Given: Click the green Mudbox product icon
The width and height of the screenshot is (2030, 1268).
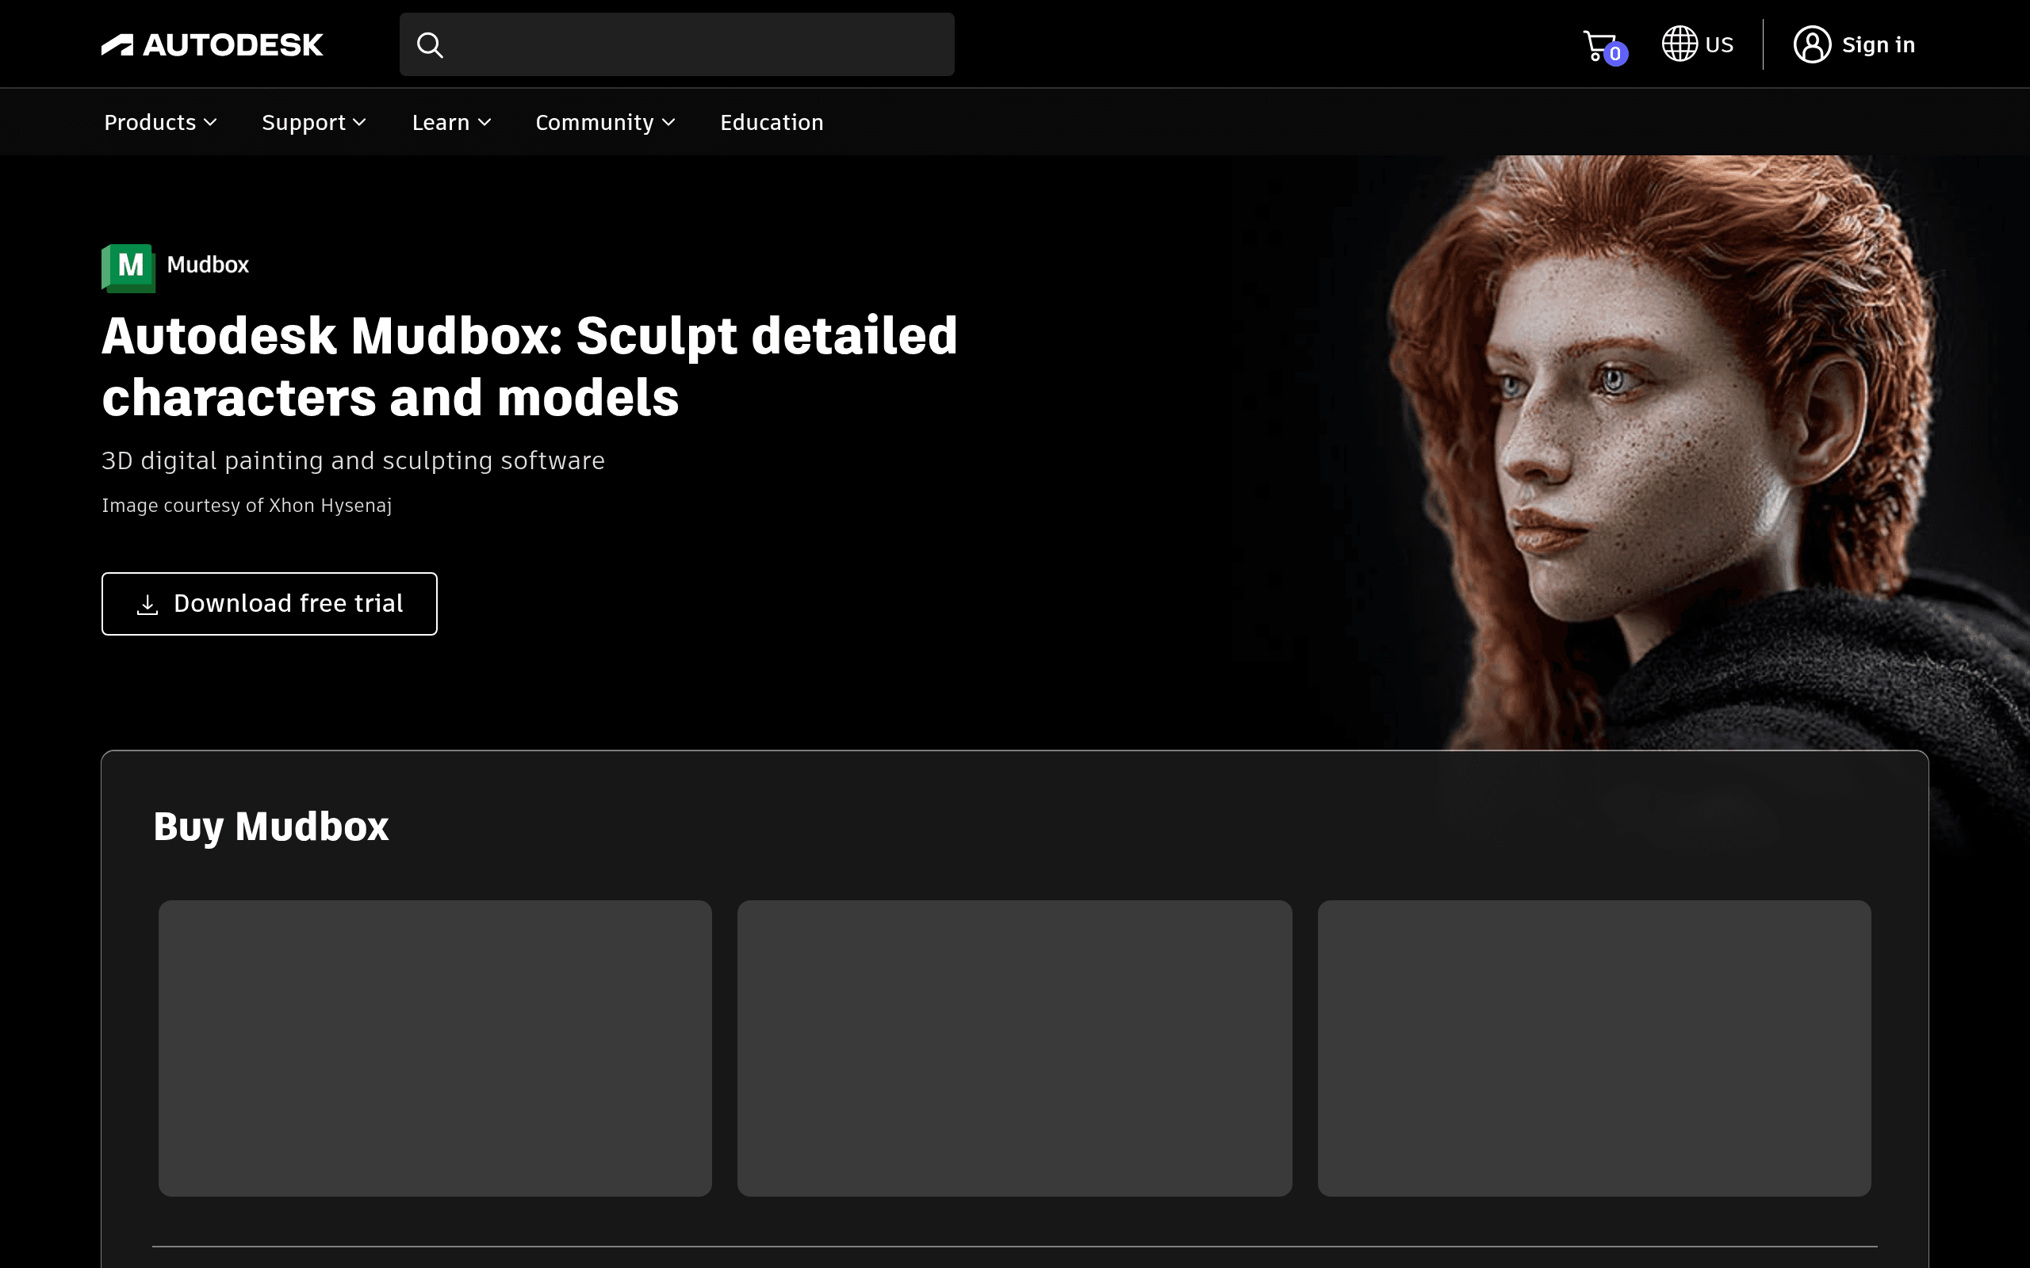Looking at the screenshot, I should pos(128,268).
